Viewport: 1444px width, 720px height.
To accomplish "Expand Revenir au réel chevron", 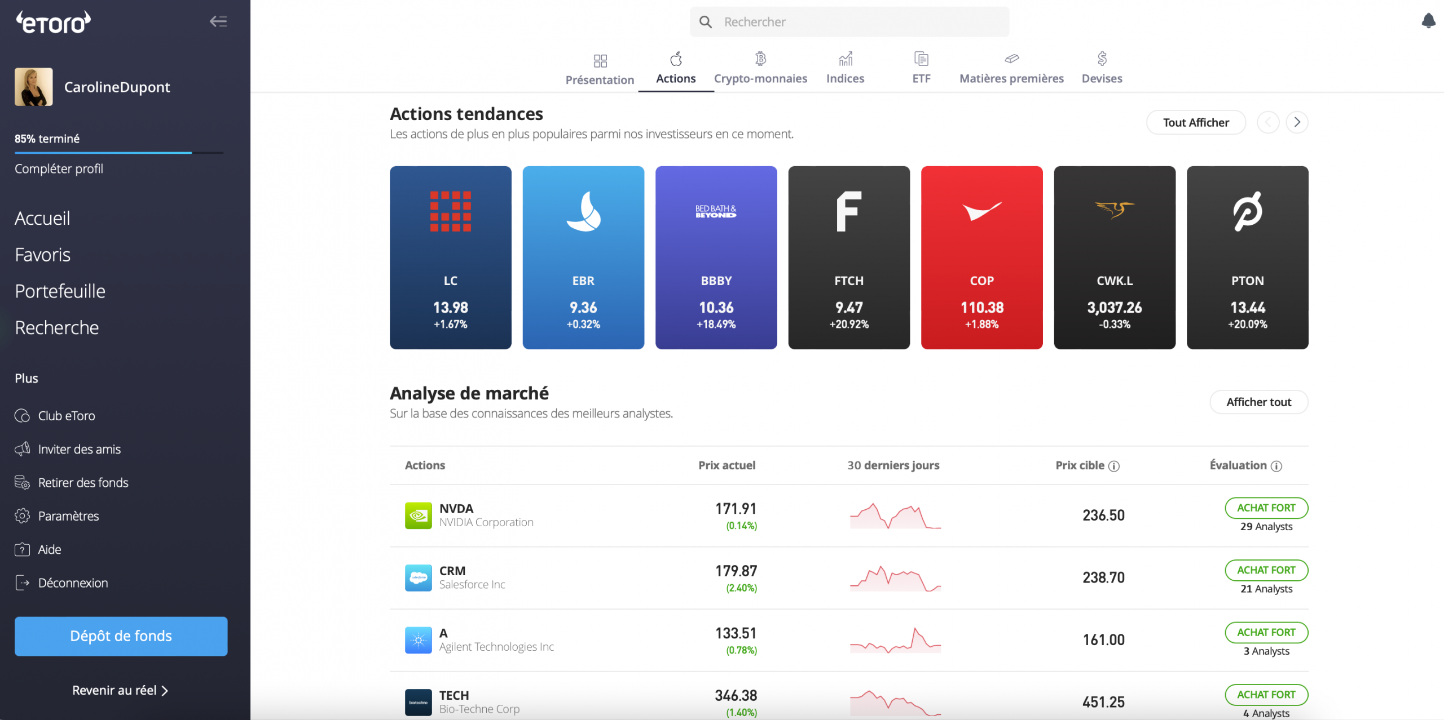I will point(165,691).
